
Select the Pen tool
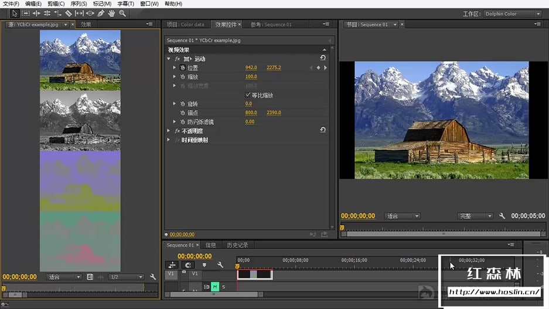(101, 13)
